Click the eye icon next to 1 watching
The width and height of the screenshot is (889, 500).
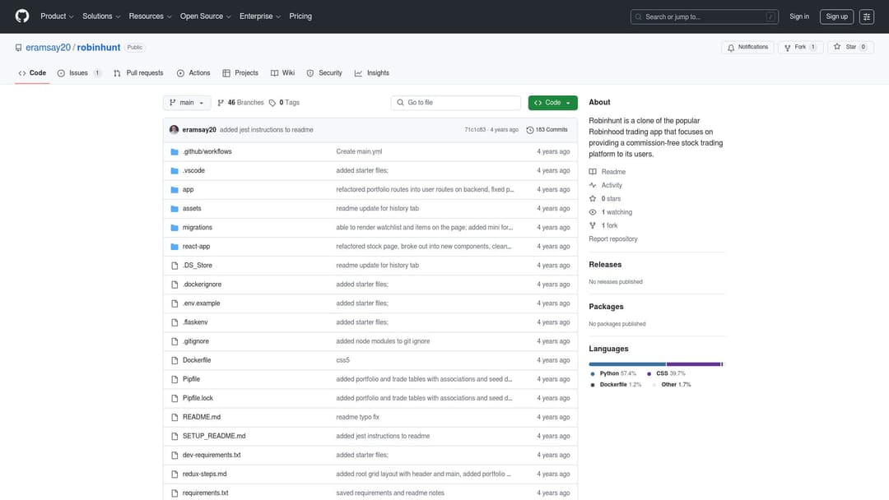tap(593, 212)
